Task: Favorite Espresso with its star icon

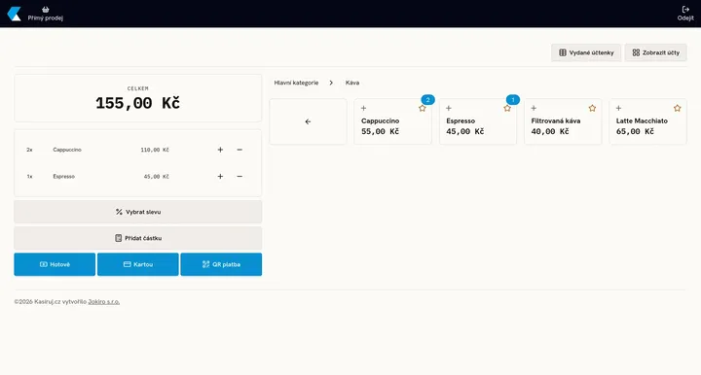Action: [x=507, y=109]
